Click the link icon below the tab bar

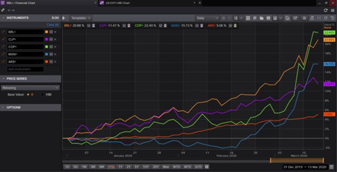[3, 10]
